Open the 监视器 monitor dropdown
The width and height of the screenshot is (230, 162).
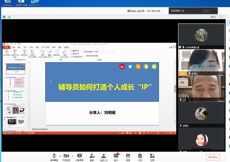[114, 52]
